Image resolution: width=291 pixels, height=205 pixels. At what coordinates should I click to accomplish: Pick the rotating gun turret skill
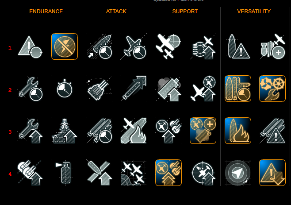[99, 89]
